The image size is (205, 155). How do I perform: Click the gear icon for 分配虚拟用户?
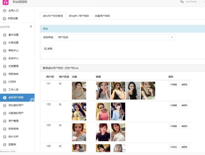click(5, 113)
